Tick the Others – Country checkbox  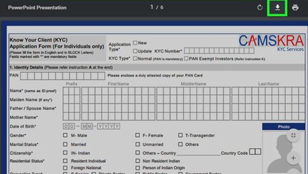(137, 153)
